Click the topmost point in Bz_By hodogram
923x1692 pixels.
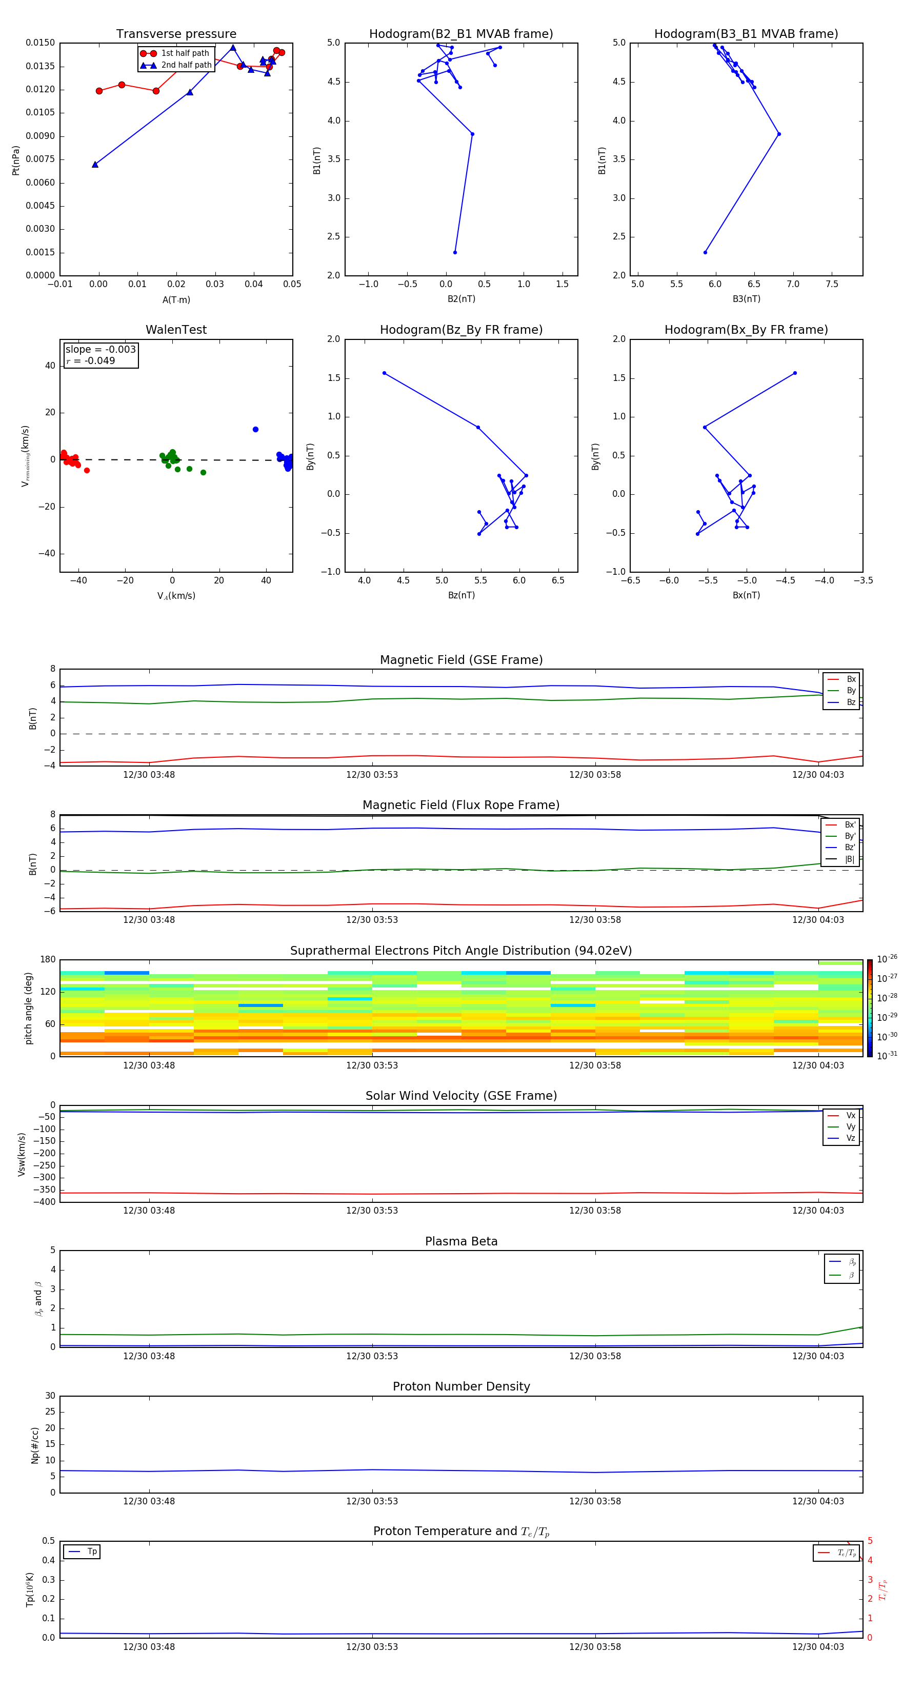tap(384, 373)
